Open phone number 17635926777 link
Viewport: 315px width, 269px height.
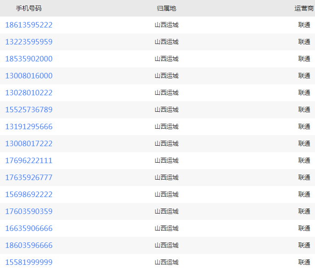tap(29, 177)
